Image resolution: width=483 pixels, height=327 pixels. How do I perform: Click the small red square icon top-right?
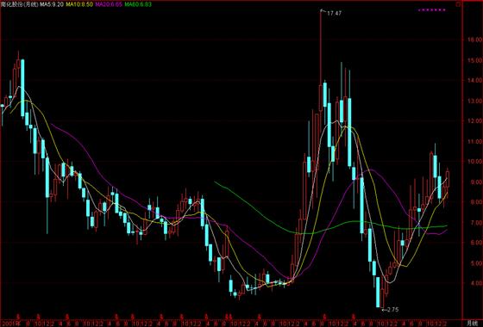pyautogui.click(x=458, y=4)
